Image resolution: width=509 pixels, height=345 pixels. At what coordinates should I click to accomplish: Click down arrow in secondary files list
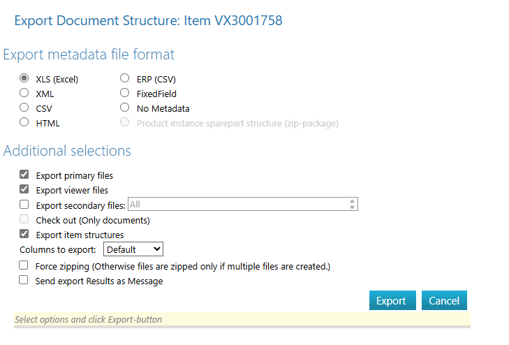[353, 207]
